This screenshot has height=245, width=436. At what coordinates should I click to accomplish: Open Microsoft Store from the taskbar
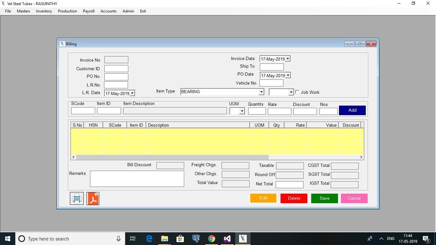click(180, 239)
